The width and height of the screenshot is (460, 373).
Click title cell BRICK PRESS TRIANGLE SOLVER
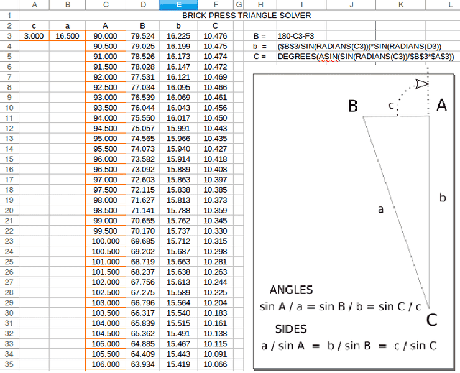click(246, 16)
